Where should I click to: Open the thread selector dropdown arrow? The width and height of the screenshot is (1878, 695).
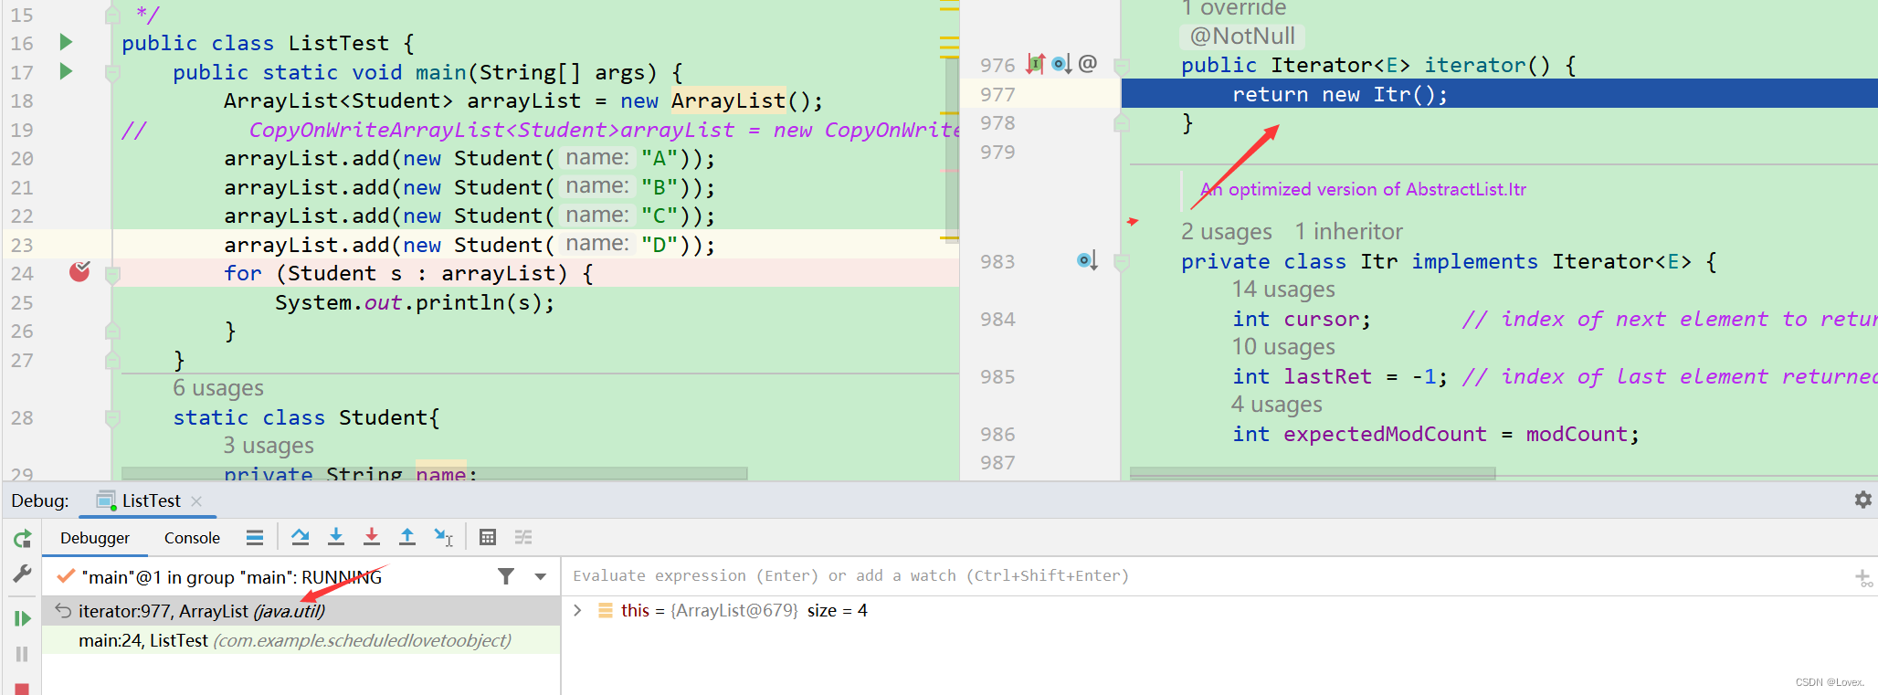(x=541, y=576)
